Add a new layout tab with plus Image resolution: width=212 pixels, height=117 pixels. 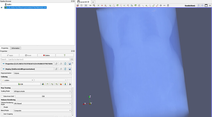tap(93, 2)
